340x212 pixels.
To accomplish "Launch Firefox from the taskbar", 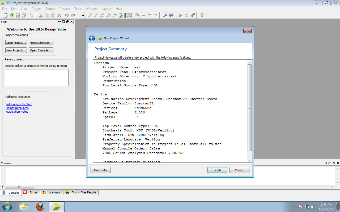I will tap(40, 206).
